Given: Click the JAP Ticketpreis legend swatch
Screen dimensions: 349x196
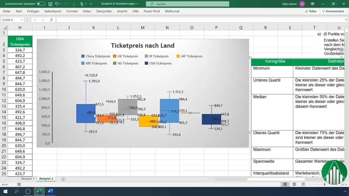Looking at the screenshot, I should (x=178, y=56).
